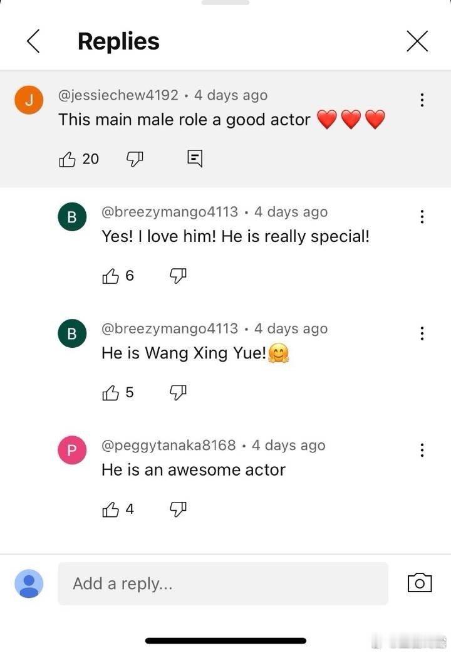Like the 'He is Wang Xing Yue' reply
451x653 pixels.
point(110,392)
